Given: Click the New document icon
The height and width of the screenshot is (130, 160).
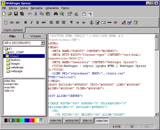Looking at the screenshot, I should point(4,14).
